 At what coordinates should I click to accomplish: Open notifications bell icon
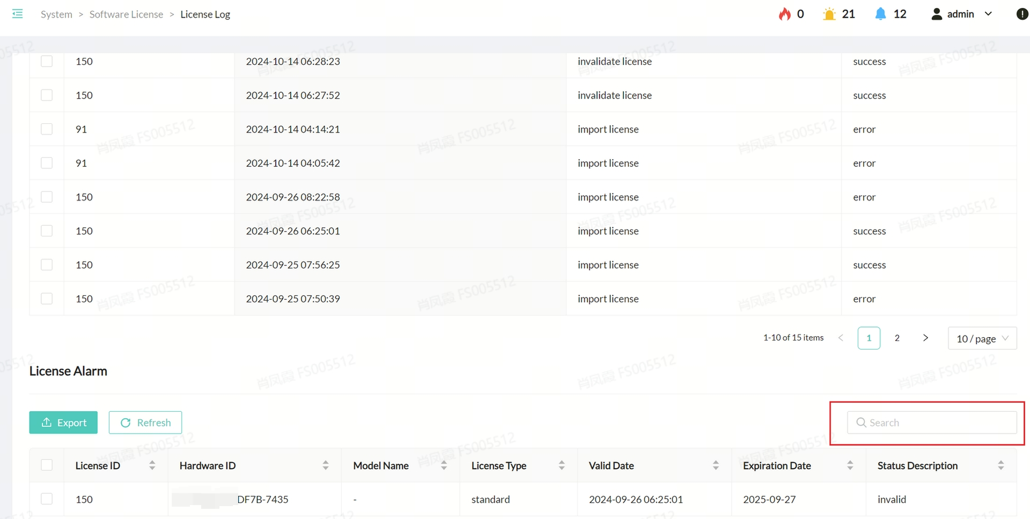[880, 14]
